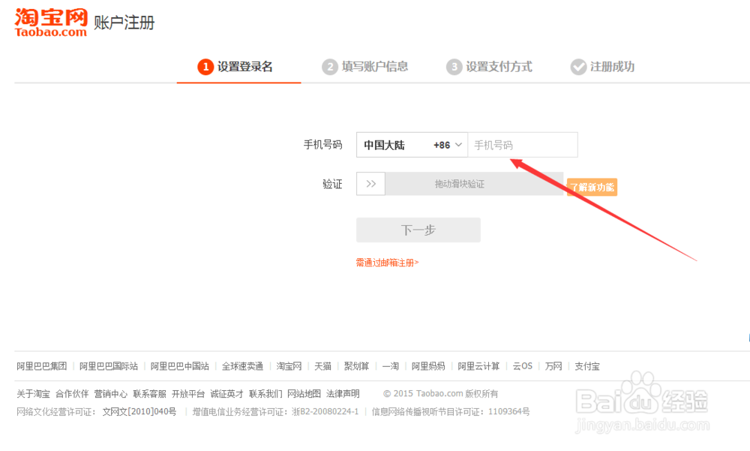This screenshot has height=451, width=750.
Task: Open the 联系我们 link
Action: (265, 393)
